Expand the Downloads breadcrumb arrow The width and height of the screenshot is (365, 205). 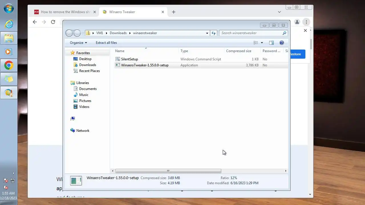click(x=130, y=33)
